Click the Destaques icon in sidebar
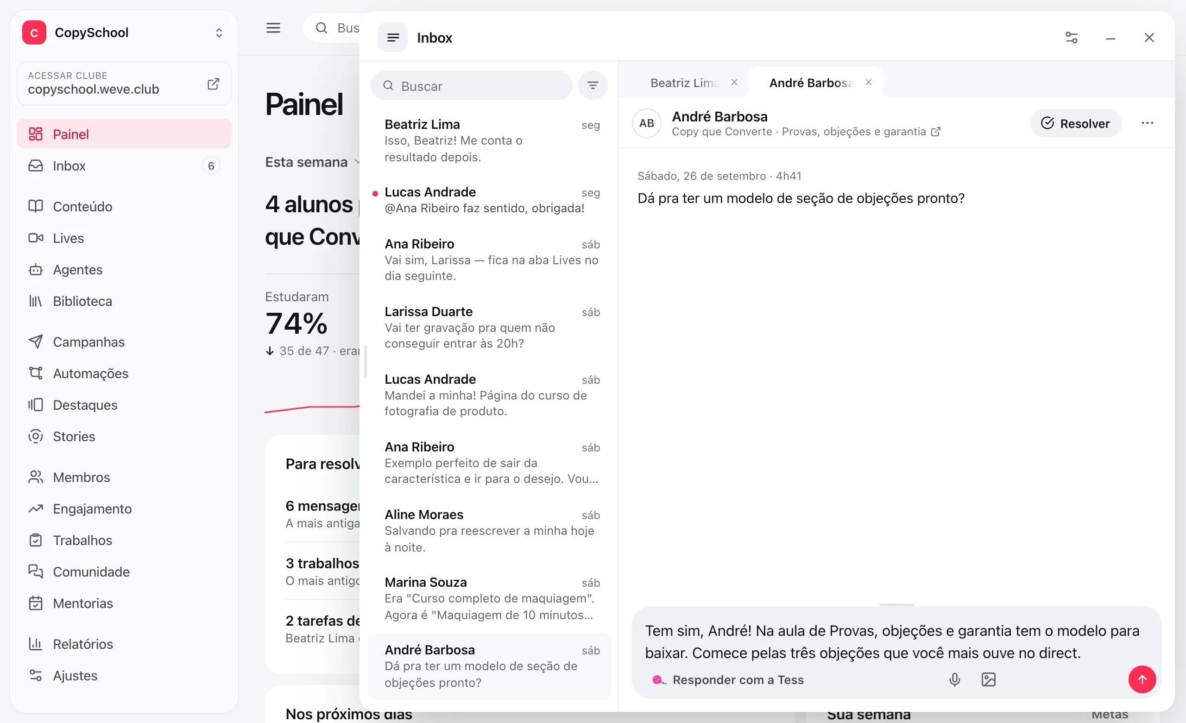This screenshot has height=723, width=1186. 36,405
